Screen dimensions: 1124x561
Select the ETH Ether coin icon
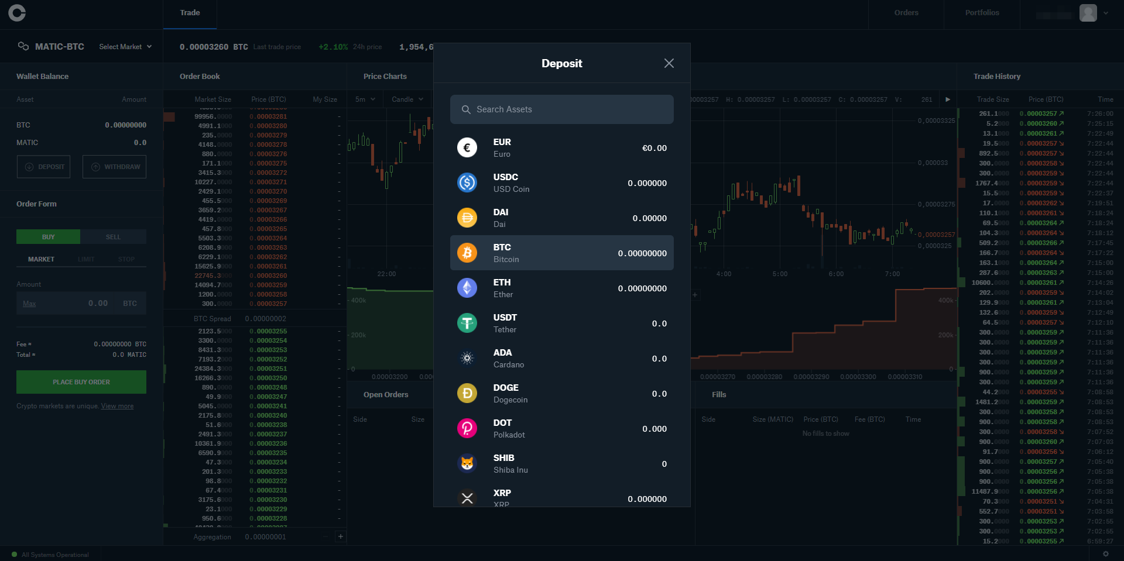tap(467, 288)
